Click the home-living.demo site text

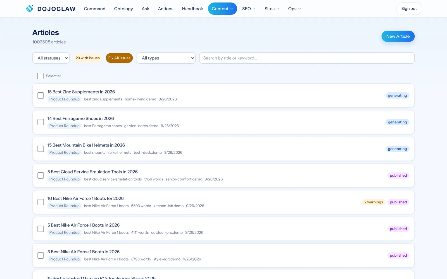tap(141, 99)
